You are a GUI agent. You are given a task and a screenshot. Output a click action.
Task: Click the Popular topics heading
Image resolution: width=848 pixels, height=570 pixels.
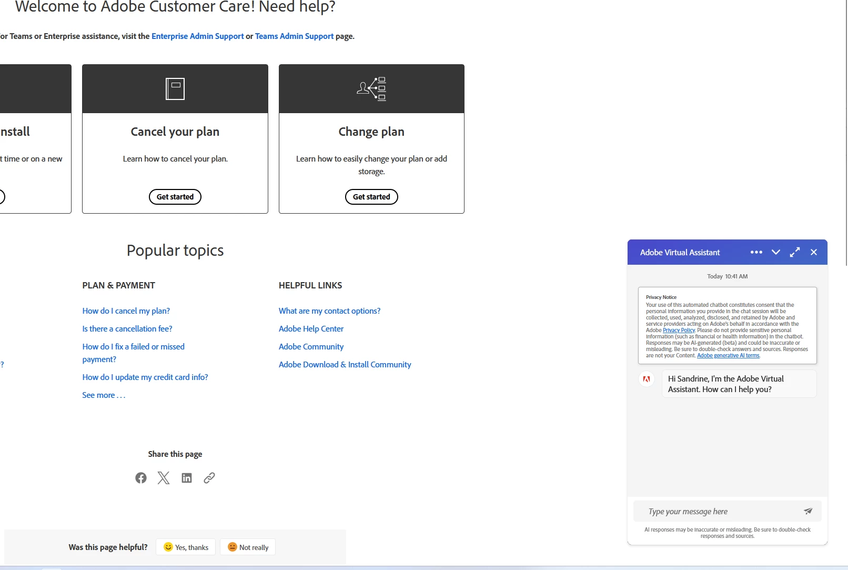(175, 251)
